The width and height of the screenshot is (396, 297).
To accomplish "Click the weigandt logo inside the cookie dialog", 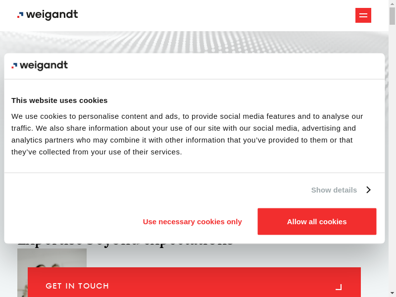I will tap(40, 66).
